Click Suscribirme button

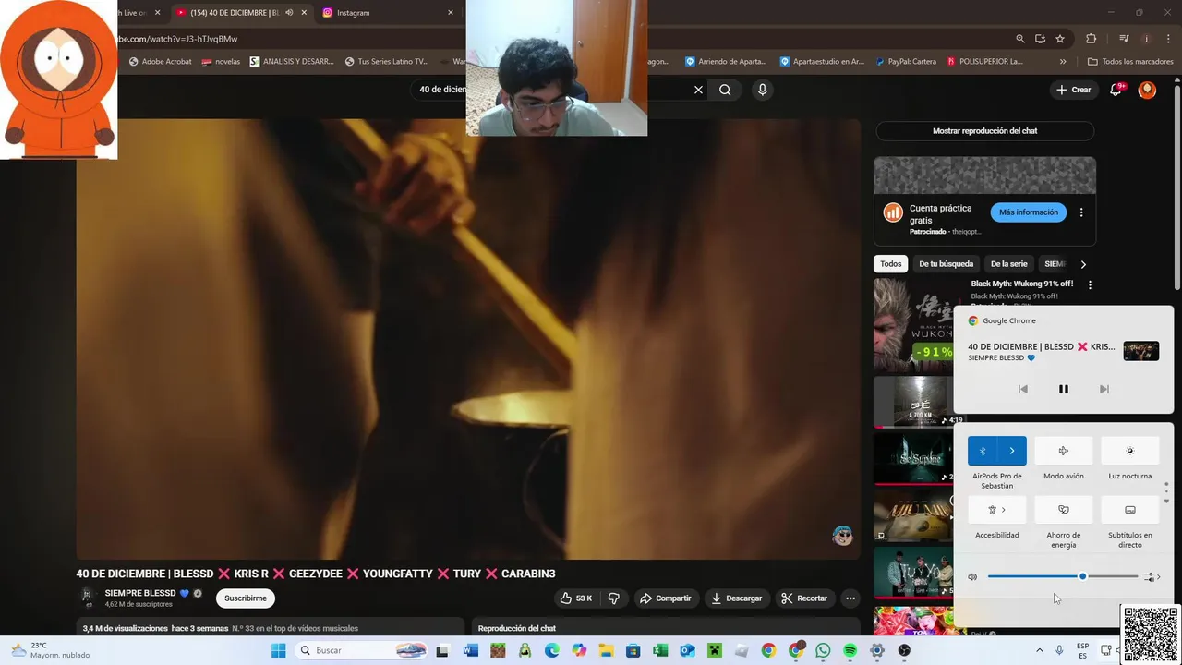[246, 598]
